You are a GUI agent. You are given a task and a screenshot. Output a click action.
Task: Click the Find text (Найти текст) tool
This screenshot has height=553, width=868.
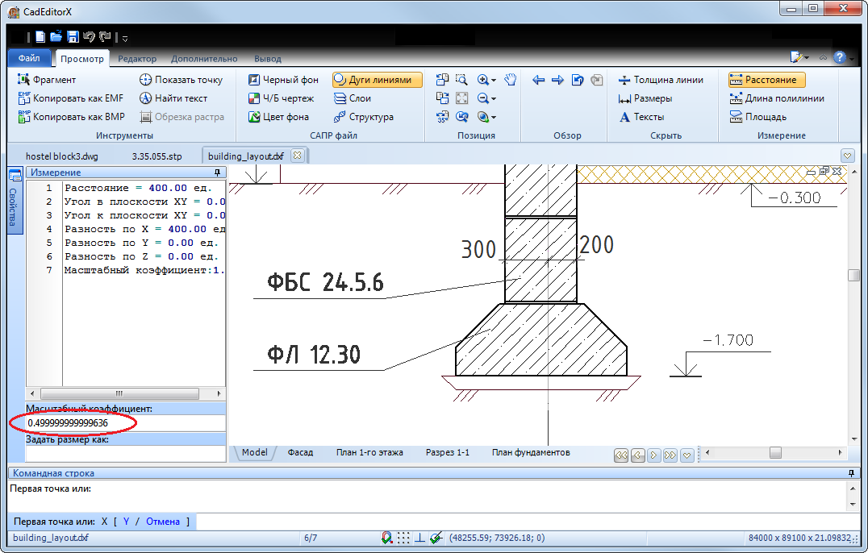[x=173, y=98]
